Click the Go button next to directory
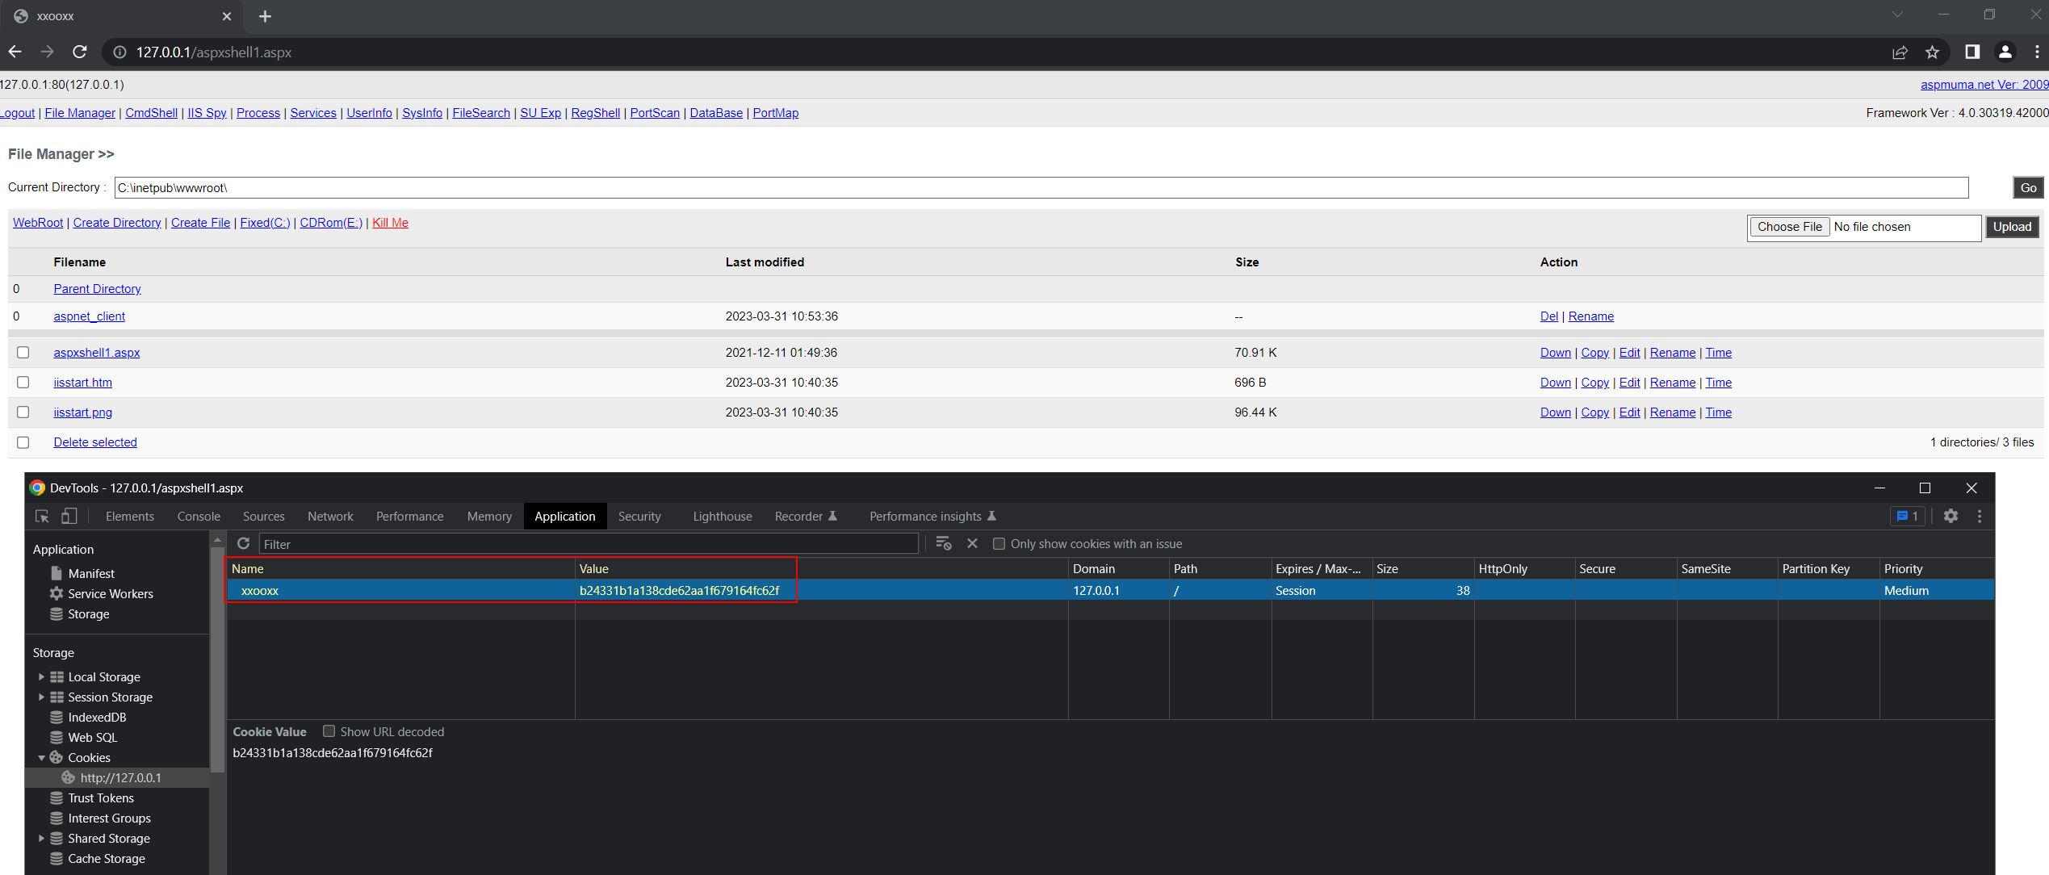The height and width of the screenshot is (875, 2049). [2028, 187]
